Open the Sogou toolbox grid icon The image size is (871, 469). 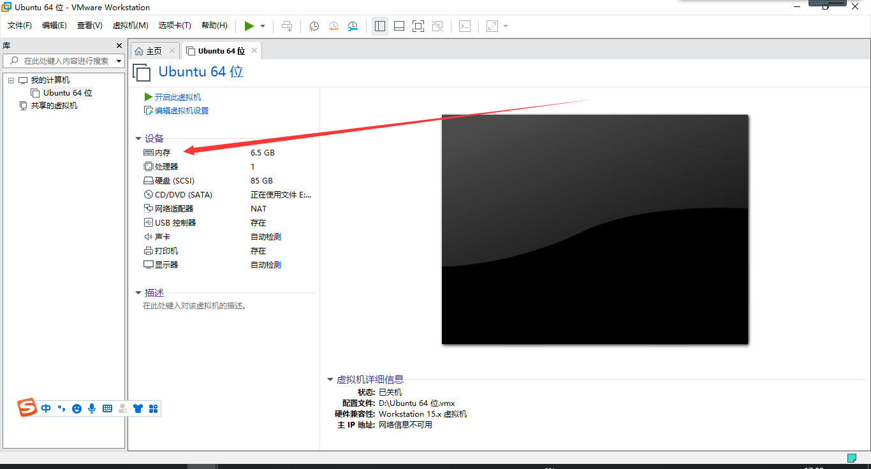point(153,408)
